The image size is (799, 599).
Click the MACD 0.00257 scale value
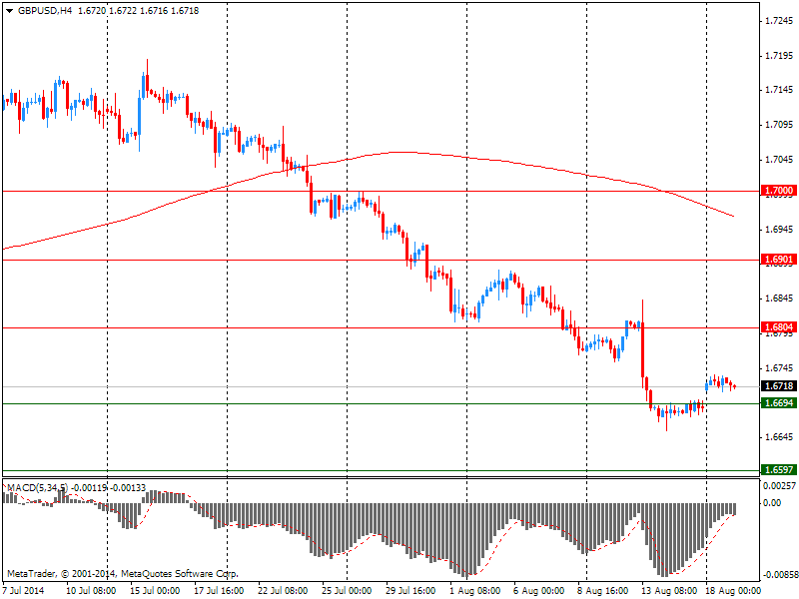pyautogui.click(x=779, y=486)
